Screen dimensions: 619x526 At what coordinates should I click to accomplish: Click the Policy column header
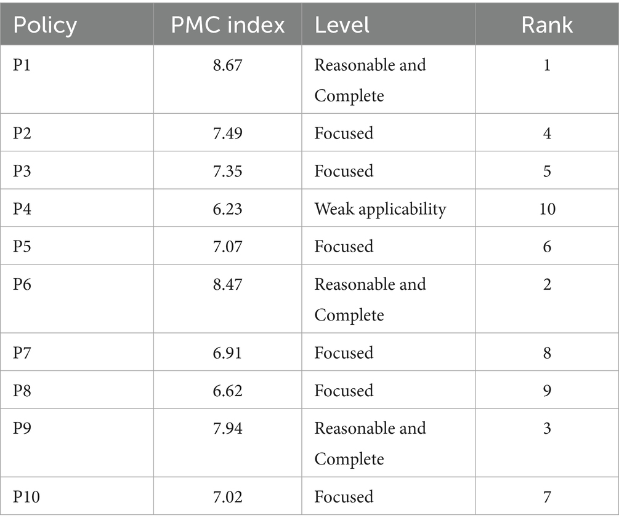[x=45, y=25]
